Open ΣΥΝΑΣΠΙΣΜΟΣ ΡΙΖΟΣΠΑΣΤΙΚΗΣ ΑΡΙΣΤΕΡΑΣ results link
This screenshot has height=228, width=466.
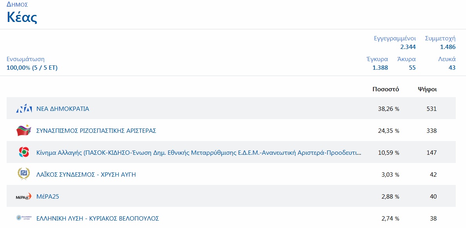[x=96, y=131]
